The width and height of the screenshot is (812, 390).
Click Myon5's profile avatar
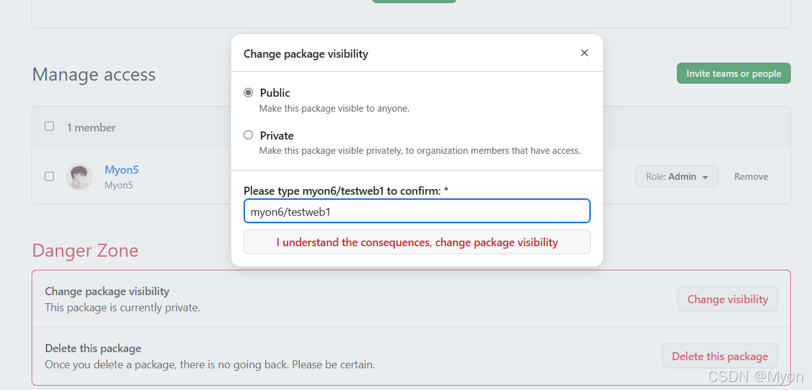coord(79,177)
